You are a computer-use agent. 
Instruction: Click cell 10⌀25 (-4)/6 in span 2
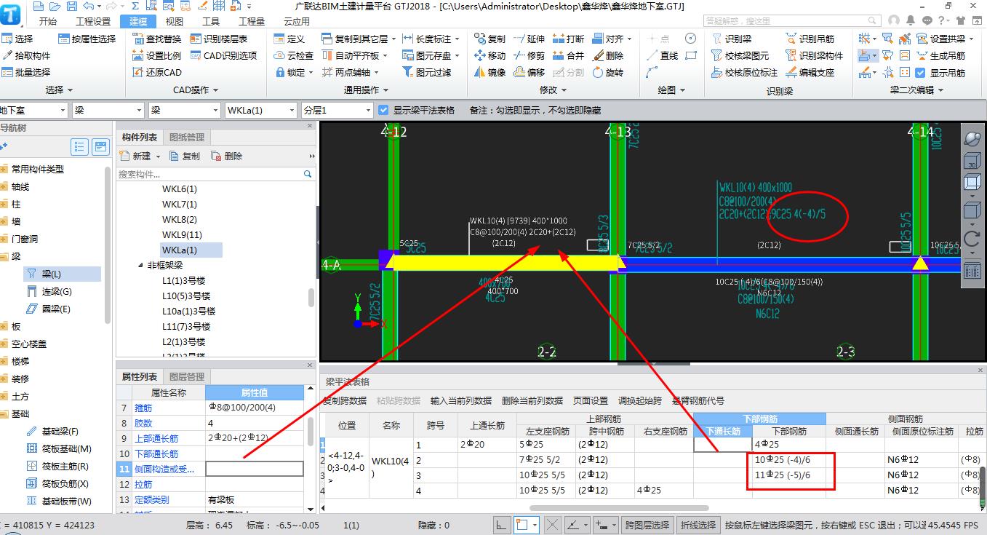tap(784, 460)
